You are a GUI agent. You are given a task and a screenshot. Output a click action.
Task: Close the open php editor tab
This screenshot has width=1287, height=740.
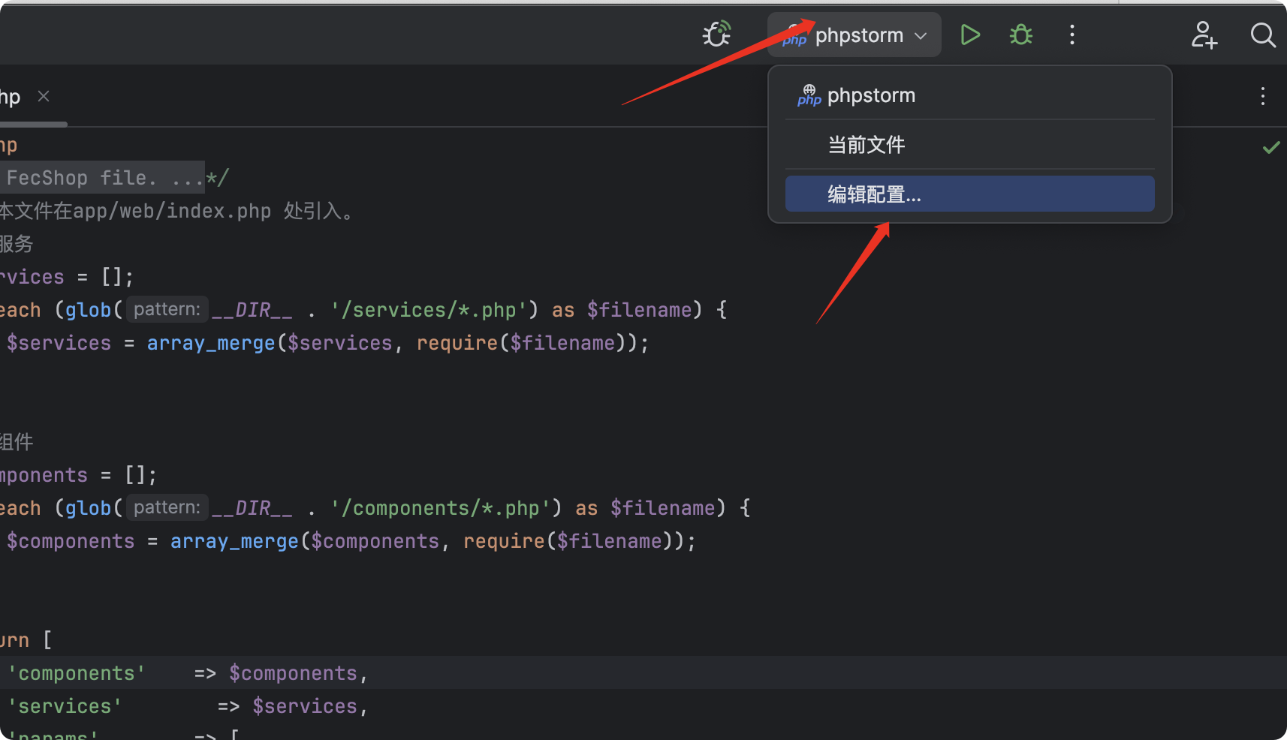[x=44, y=96]
